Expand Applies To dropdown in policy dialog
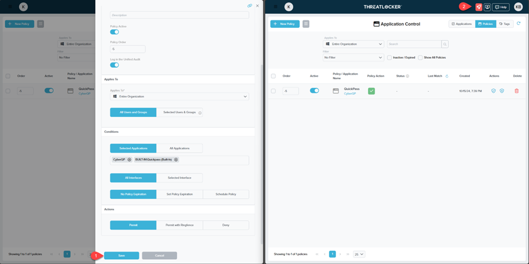Screen dimensions: 529x264 [x=180, y=96]
